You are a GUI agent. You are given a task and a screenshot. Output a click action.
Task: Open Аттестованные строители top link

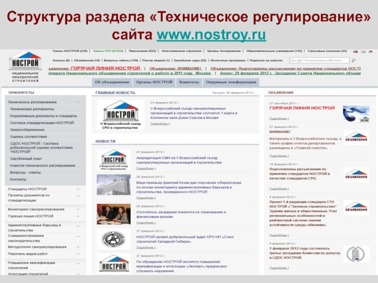coord(181,51)
